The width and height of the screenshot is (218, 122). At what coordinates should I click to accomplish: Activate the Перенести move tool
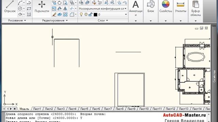tap(42, 7)
